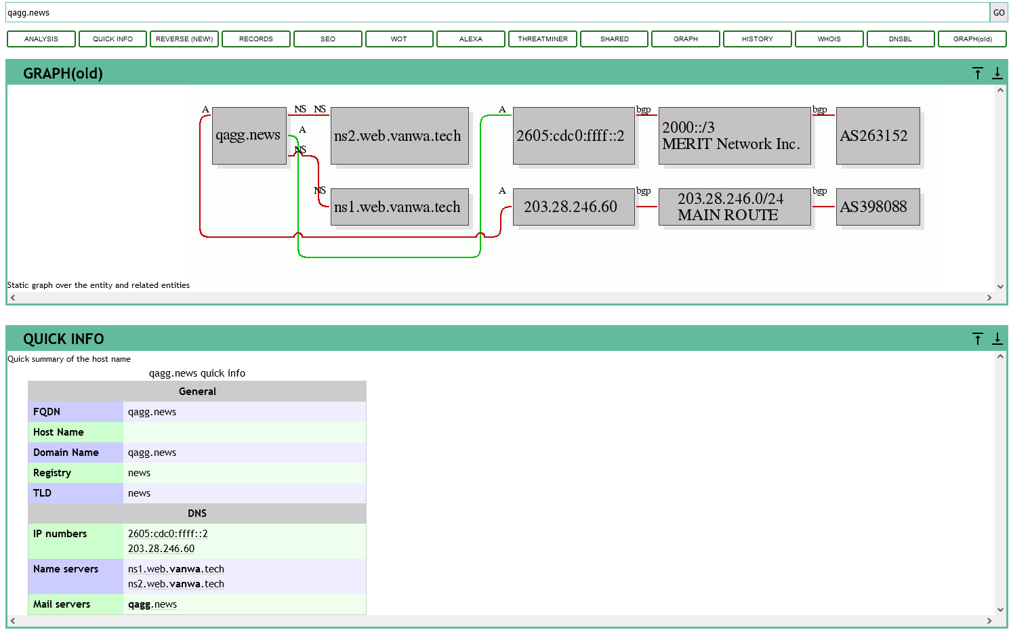Open the ns2.web.vanwa.tech name server link

click(x=176, y=584)
